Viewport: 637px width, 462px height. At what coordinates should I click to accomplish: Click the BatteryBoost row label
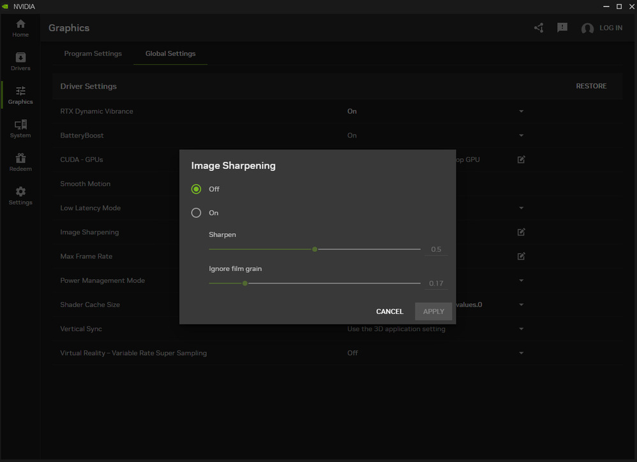pyautogui.click(x=82, y=136)
